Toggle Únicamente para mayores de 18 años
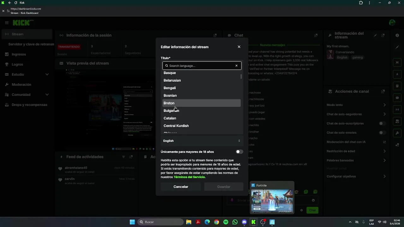Viewport: 404px width, 227px height. tap(239, 152)
